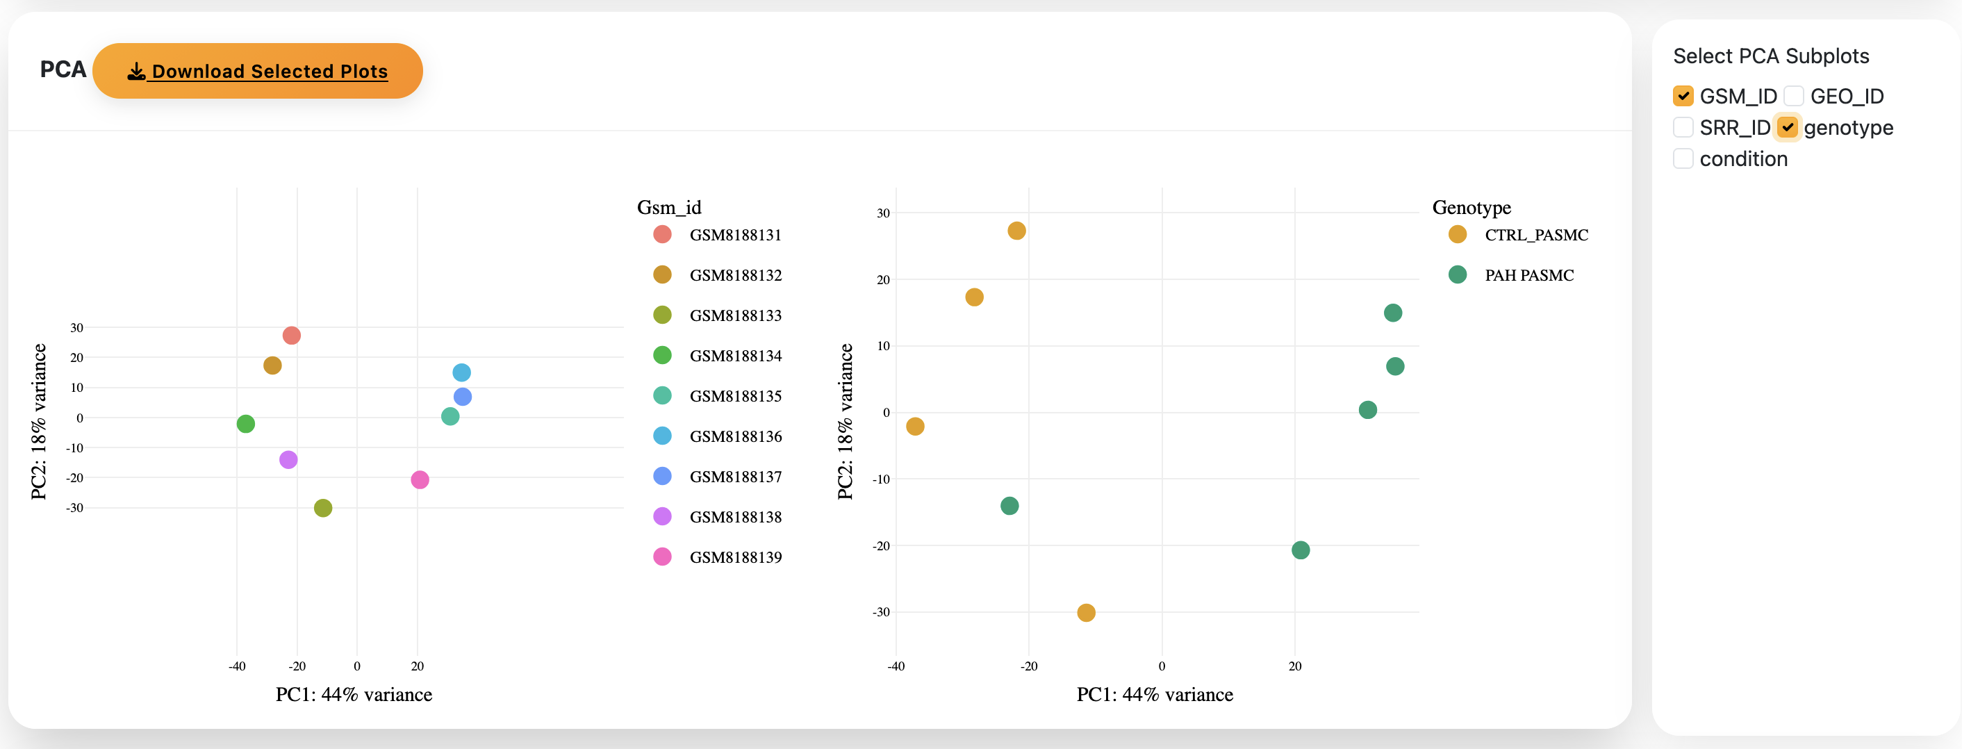Click the topmost orange point in Genotype plot
The image size is (1962, 749).
[1016, 231]
